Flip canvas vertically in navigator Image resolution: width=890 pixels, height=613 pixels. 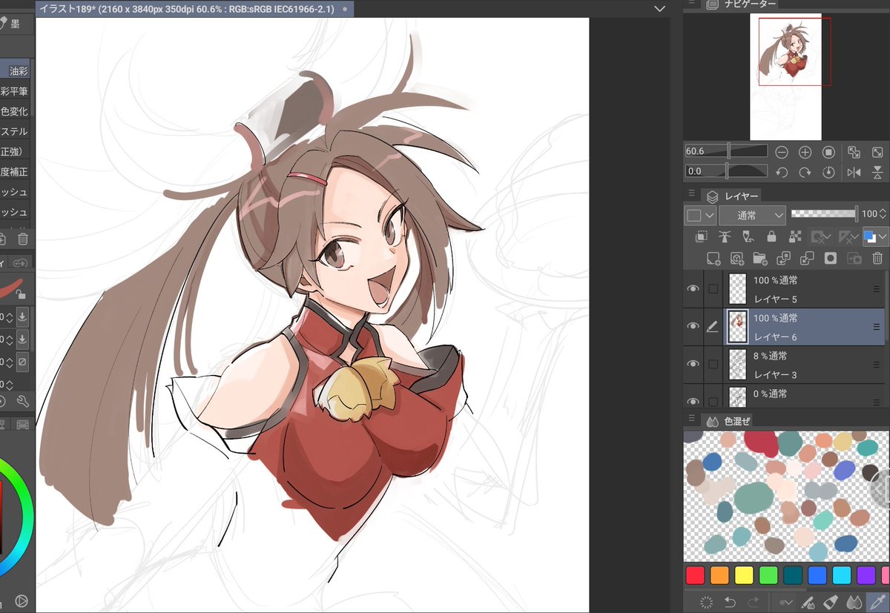[878, 172]
